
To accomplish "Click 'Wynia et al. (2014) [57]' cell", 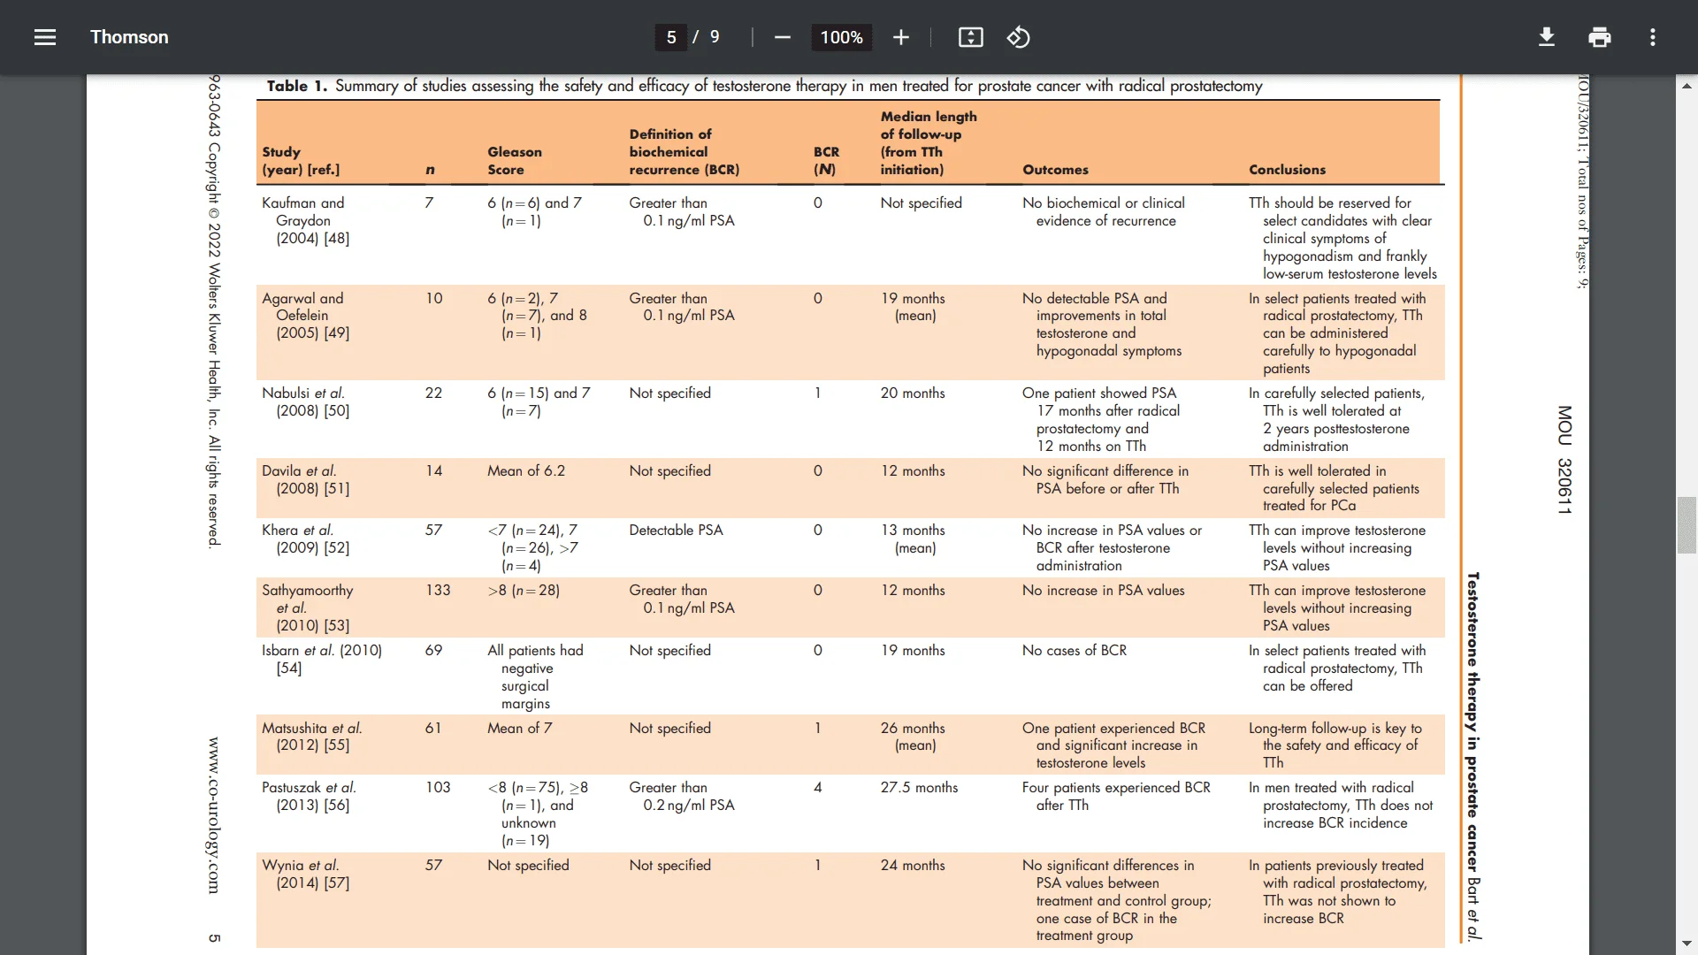I will 305,874.
